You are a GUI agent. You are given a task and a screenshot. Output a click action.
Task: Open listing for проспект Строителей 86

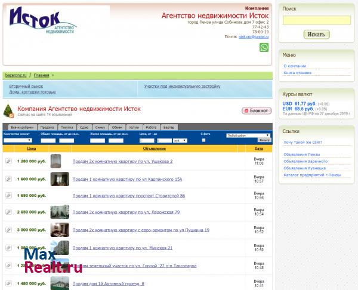[x=129, y=196]
